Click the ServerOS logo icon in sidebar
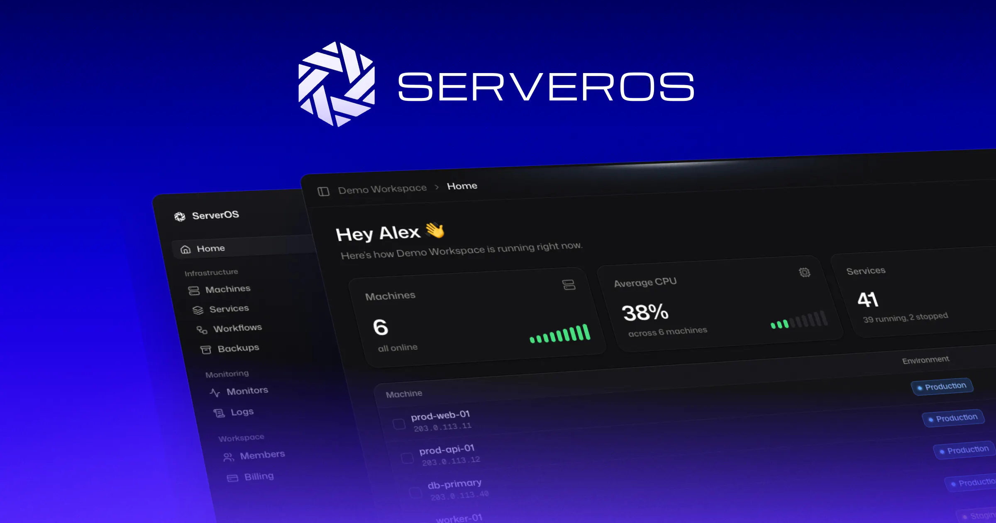This screenshot has height=523, width=996. tap(180, 217)
